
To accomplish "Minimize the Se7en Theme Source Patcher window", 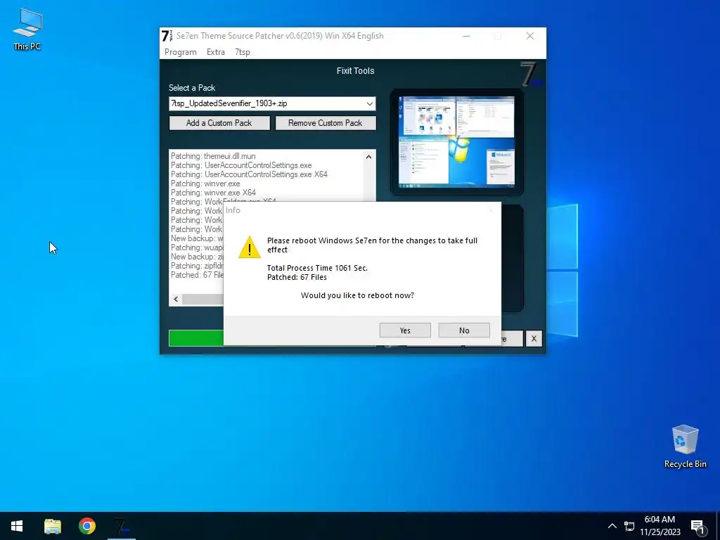I will coord(467,36).
